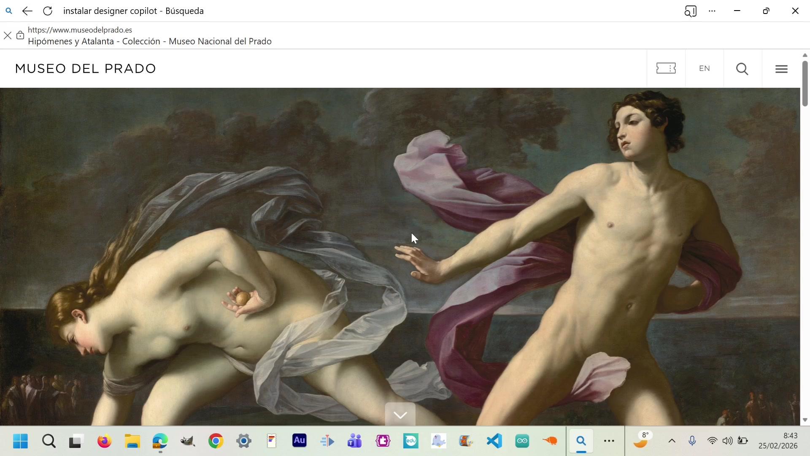This screenshot has width=810, height=456.
Task: Open taskbar overflow three-dots menu
Action: click(609, 441)
